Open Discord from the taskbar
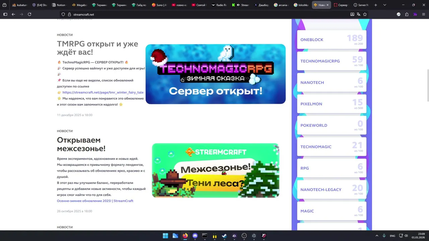The width and height of the screenshot is (429, 241). (195, 236)
